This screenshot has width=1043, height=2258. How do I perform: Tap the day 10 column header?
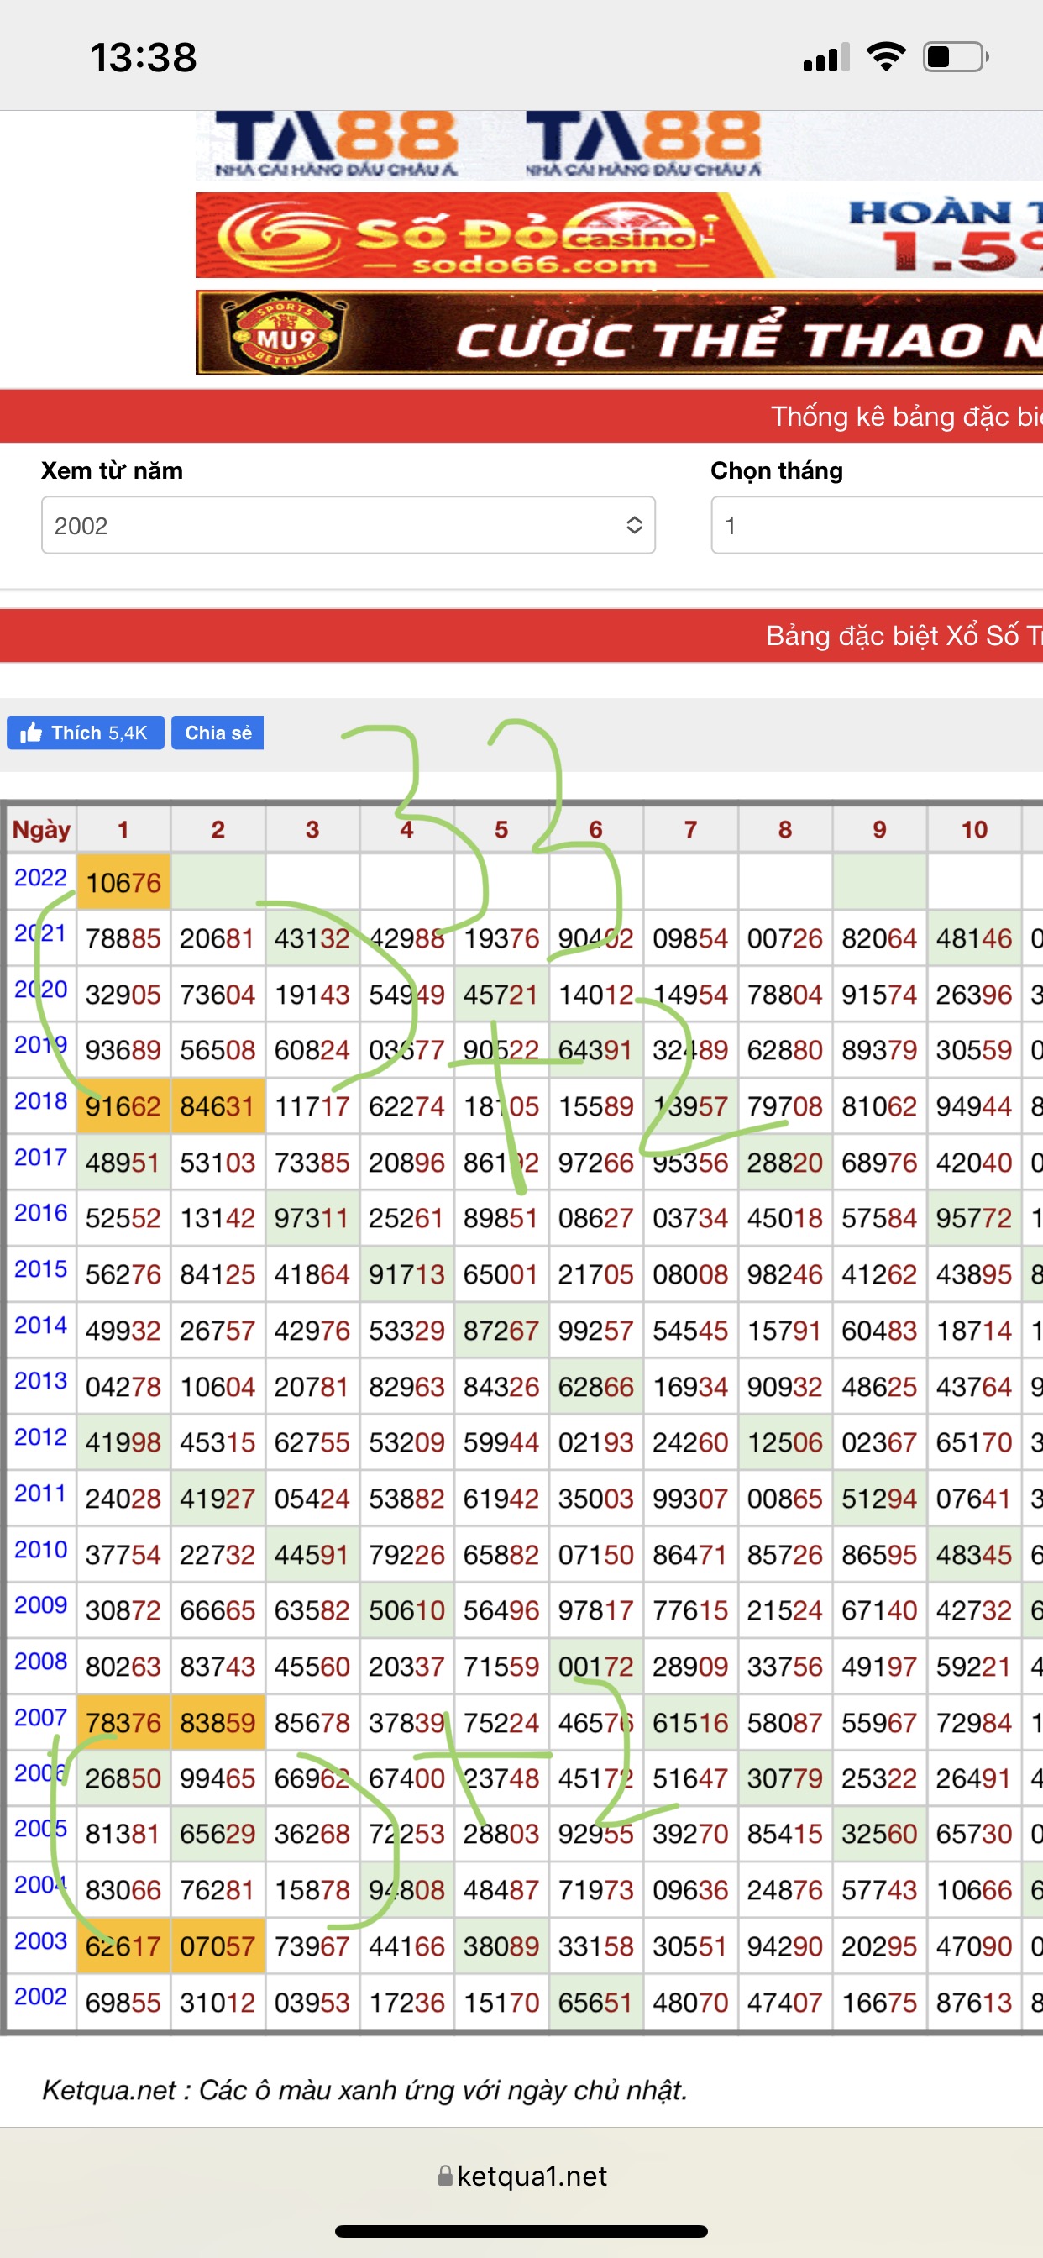[974, 829]
